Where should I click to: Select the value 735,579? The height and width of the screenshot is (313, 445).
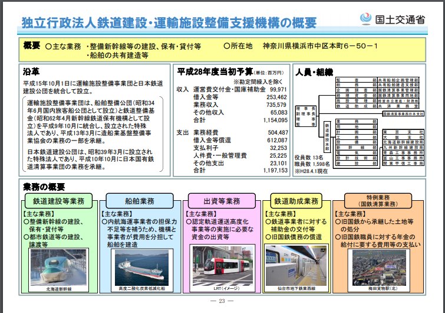(x=276, y=105)
